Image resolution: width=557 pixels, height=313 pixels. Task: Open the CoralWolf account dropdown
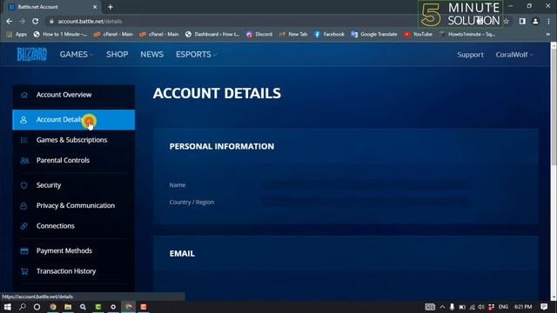click(x=514, y=55)
